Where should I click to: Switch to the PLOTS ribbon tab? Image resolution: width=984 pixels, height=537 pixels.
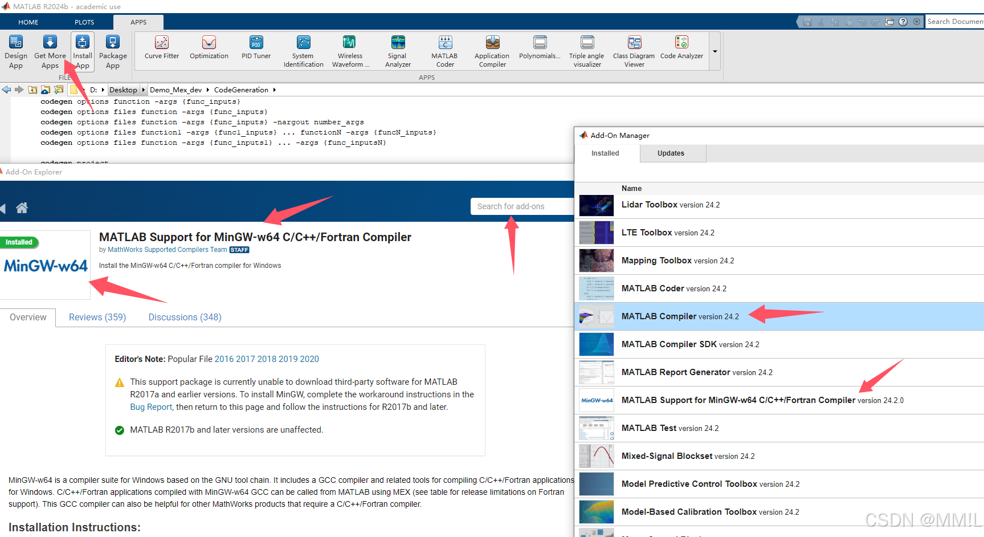tap(84, 22)
